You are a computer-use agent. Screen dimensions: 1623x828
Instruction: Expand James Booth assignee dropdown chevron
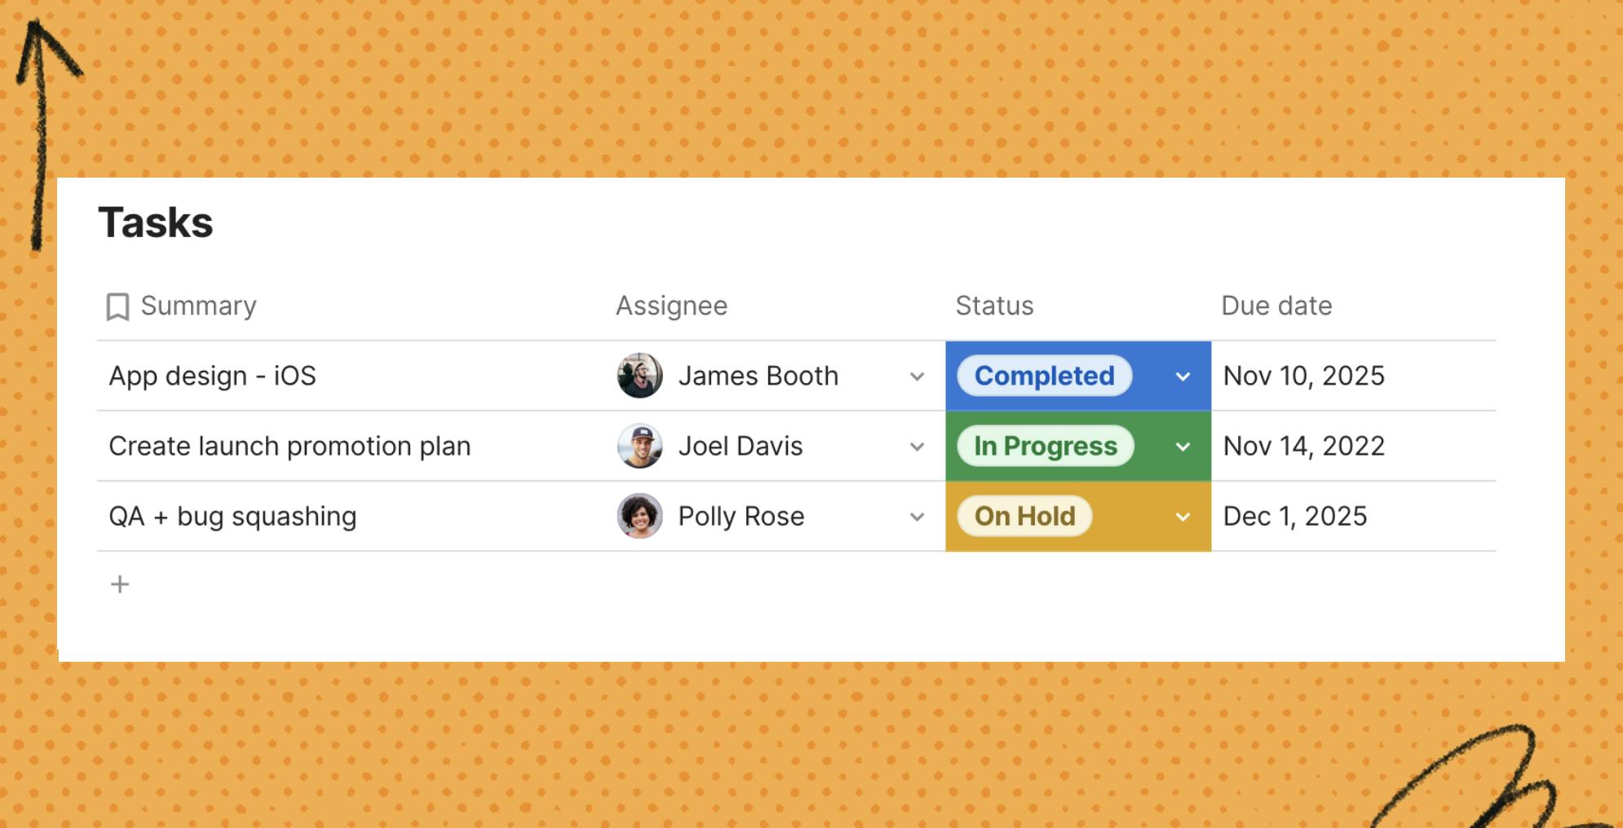pos(917,377)
